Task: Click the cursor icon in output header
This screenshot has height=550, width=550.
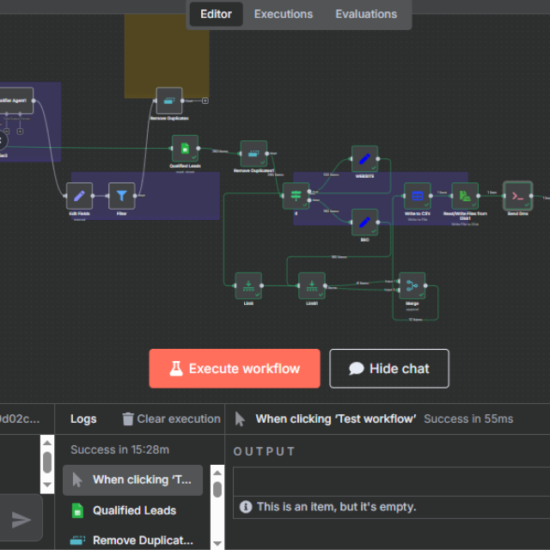Action: 240,419
